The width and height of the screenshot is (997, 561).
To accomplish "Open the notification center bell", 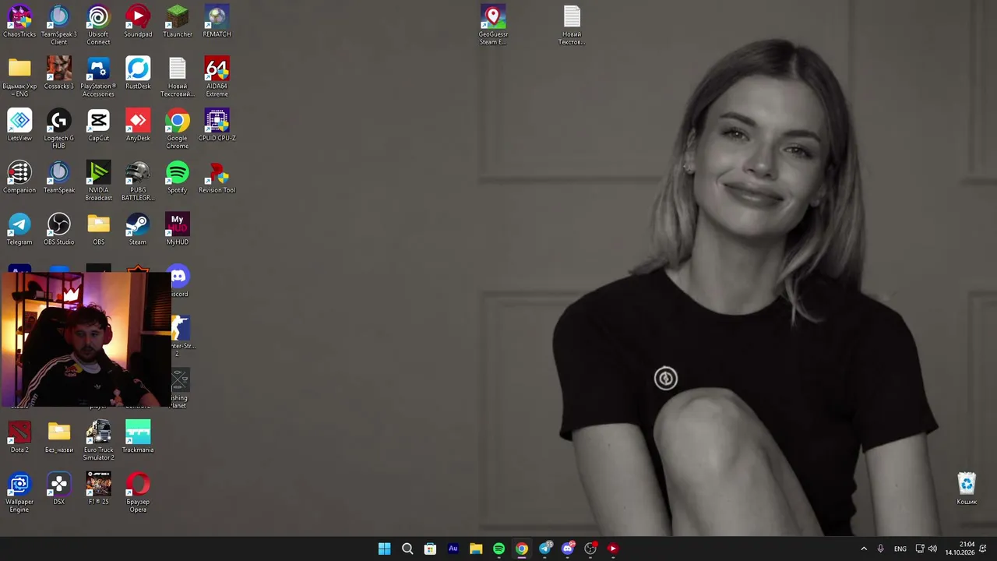I will click(x=983, y=549).
